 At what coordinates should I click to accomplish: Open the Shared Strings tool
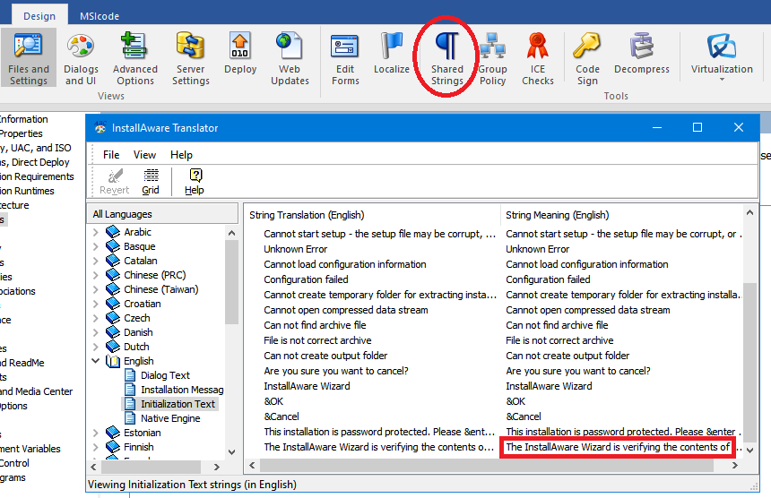point(447,58)
